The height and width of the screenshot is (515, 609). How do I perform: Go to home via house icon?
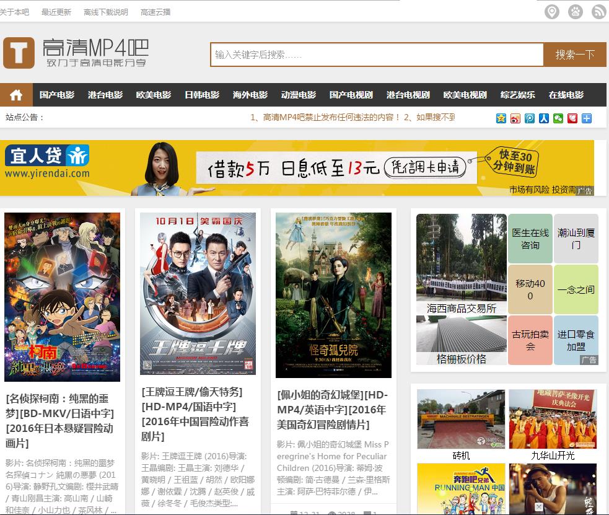pos(16,95)
